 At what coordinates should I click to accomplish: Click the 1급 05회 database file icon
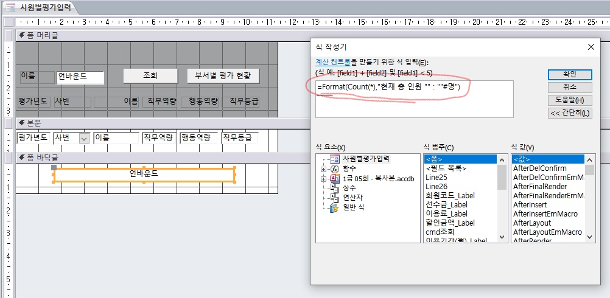pyautogui.click(x=334, y=179)
